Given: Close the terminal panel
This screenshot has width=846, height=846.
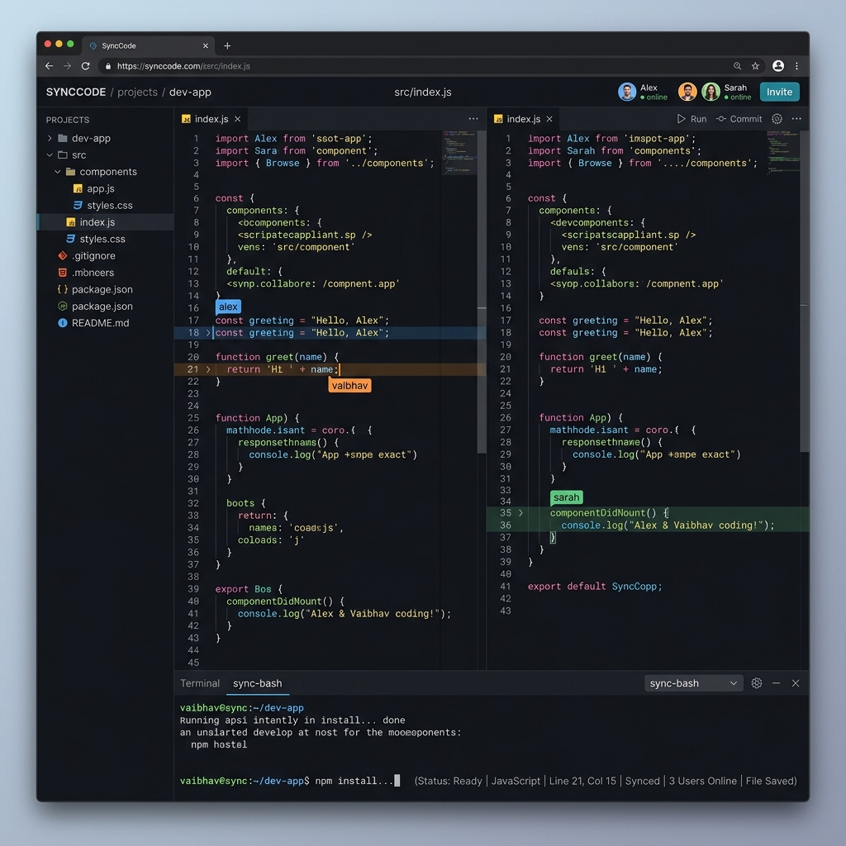Looking at the screenshot, I should [796, 683].
